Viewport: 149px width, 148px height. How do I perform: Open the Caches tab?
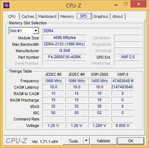pyautogui.click(x=28, y=16)
